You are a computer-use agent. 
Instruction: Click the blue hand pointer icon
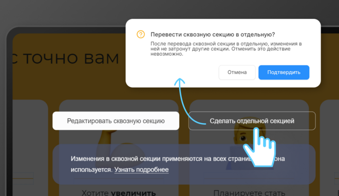tap(259, 147)
